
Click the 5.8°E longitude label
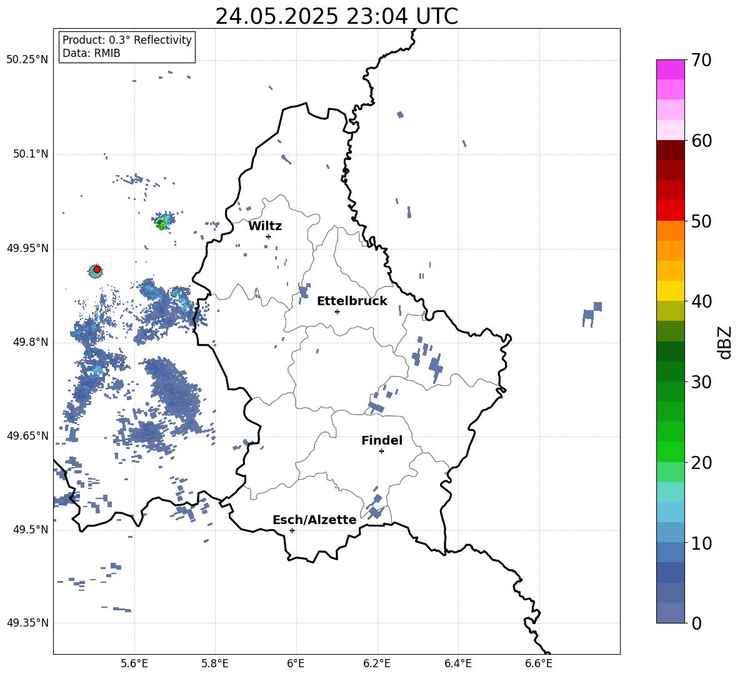tap(215, 663)
